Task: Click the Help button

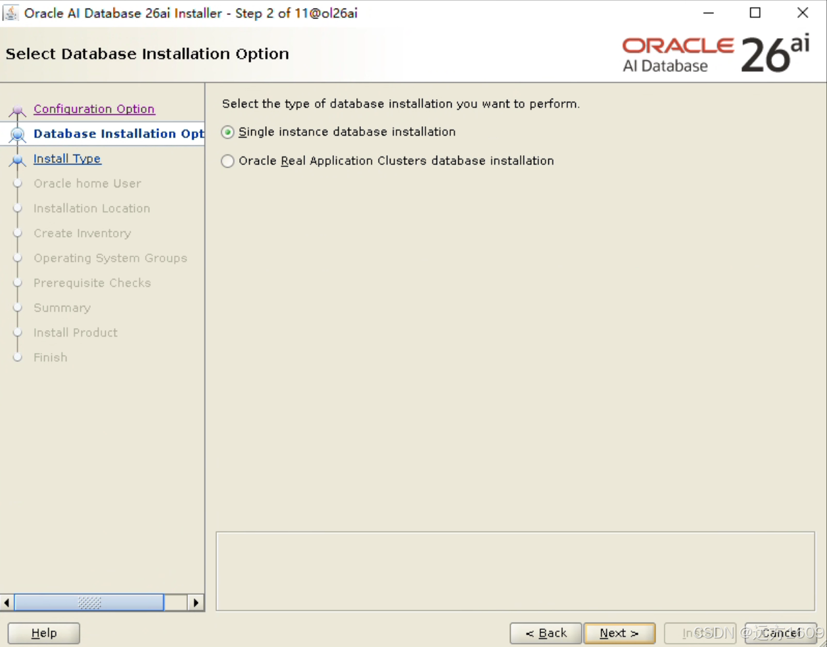Action: pyautogui.click(x=44, y=633)
